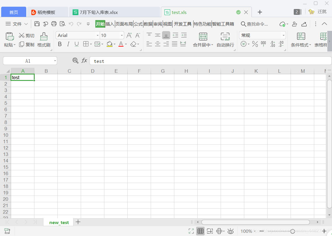This screenshot has height=236, width=332.
Task: Switch to 7月下旬入库表.xlsx document tab
Action: [115, 12]
